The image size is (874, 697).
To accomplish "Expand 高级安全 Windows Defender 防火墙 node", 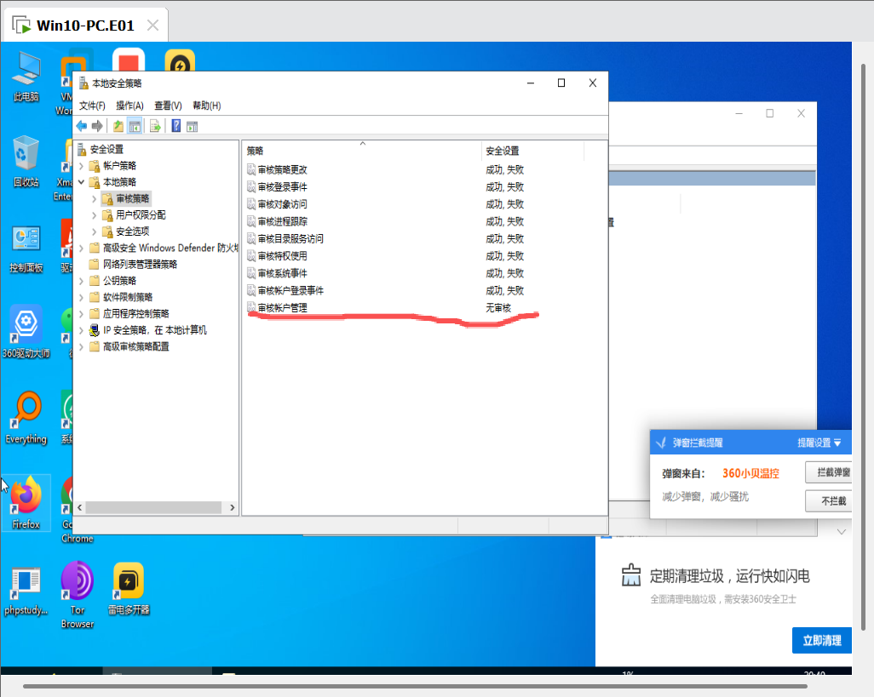I will 82,248.
